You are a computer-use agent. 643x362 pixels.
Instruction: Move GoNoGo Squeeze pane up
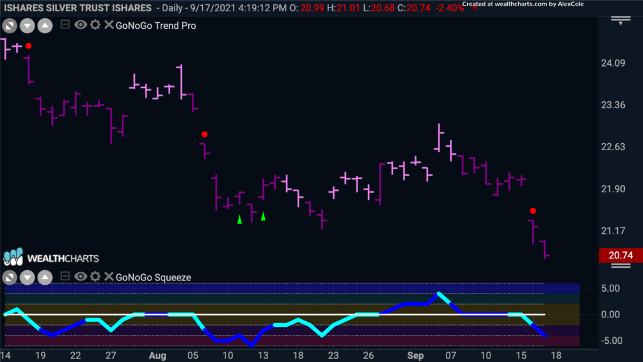45,277
